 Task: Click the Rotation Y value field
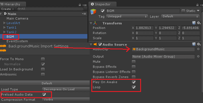168,33
